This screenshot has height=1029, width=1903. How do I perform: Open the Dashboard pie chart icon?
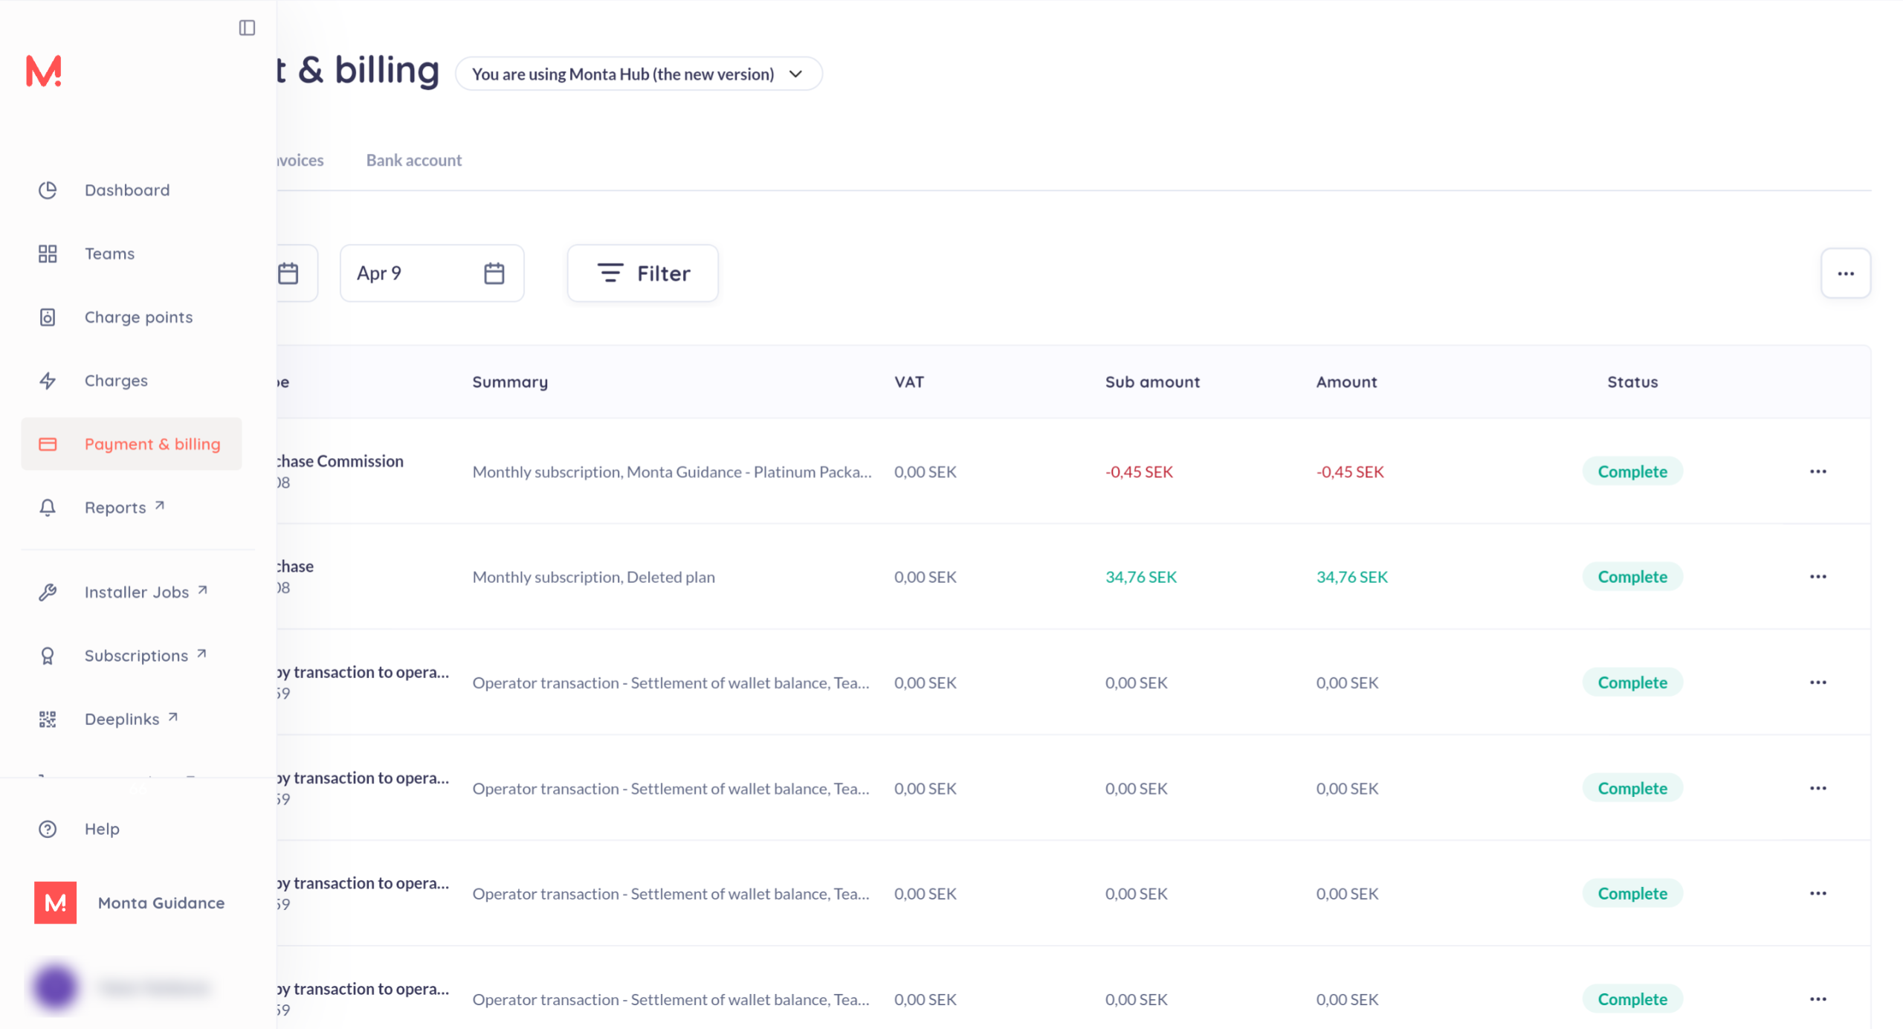tap(48, 190)
